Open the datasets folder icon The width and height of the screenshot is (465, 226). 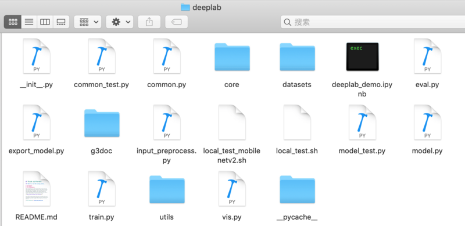pyautogui.click(x=297, y=57)
